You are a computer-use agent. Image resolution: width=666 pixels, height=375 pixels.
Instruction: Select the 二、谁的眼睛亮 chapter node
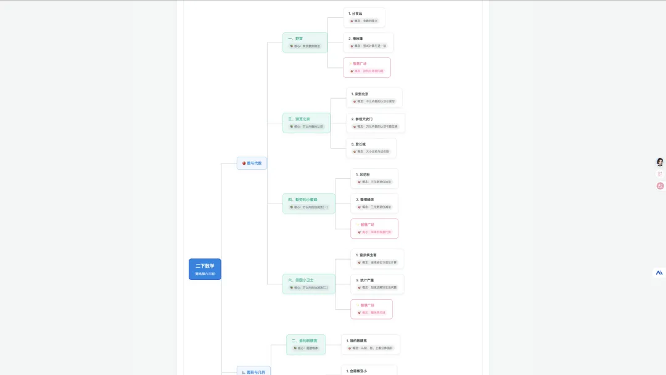coord(305,344)
